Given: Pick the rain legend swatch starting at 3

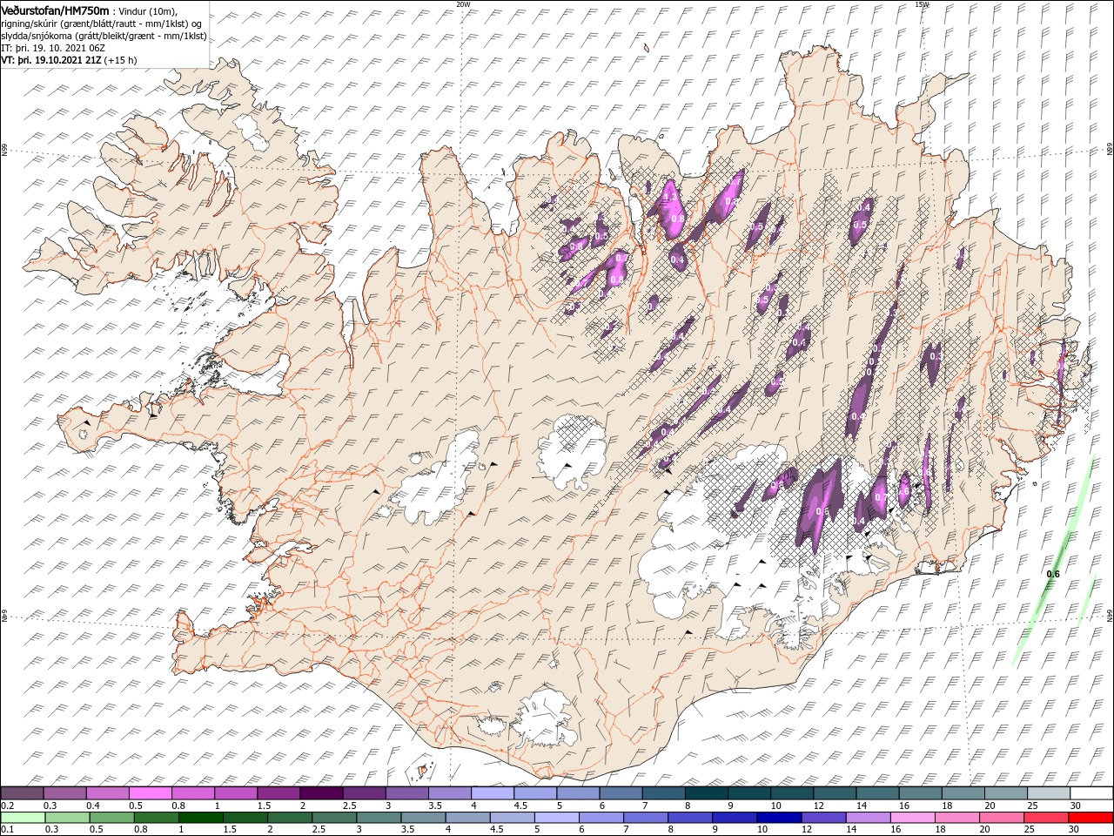Looking at the screenshot, I should click(379, 817).
